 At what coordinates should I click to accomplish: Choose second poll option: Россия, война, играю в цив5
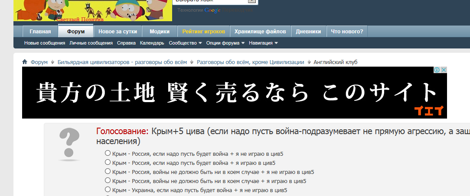pos(108,162)
